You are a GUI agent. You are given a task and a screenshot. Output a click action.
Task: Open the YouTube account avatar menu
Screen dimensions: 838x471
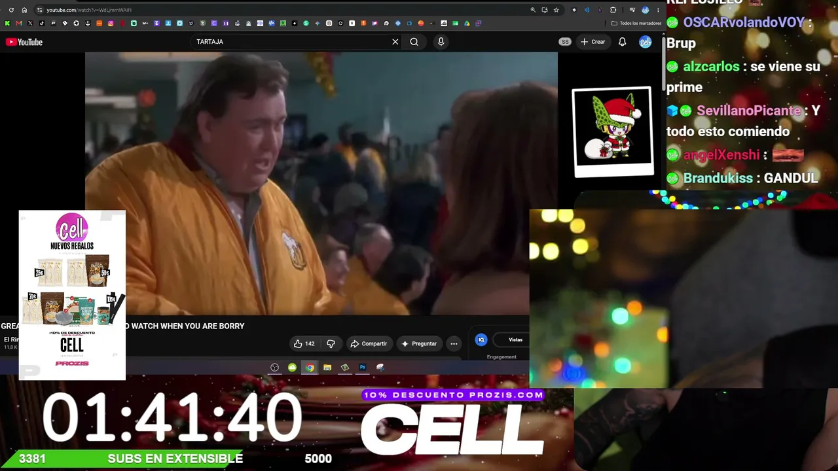coord(646,42)
